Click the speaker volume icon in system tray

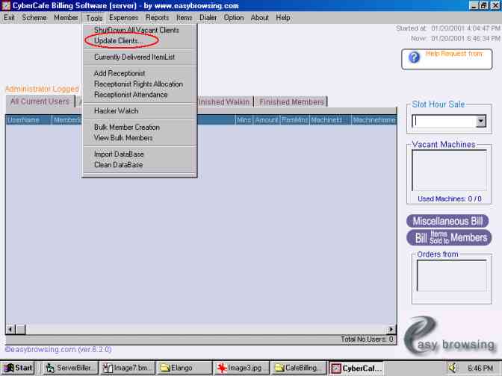(453, 368)
